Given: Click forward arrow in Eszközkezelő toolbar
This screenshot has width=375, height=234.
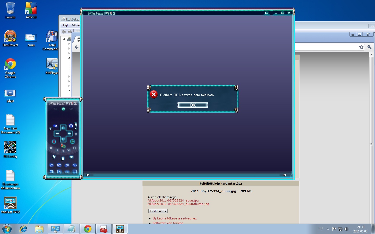Looking at the screenshot, I should click(70, 31).
